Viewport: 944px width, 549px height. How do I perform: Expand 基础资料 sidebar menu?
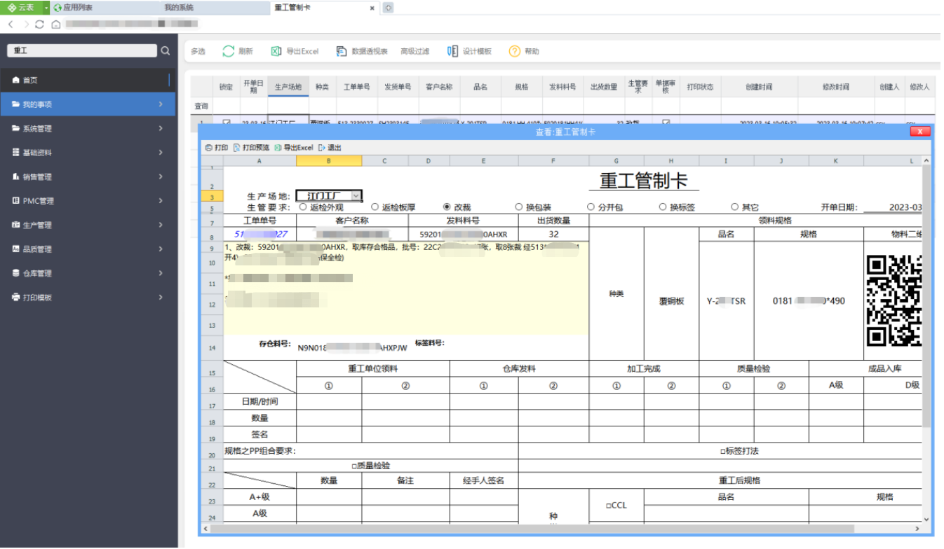(88, 153)
